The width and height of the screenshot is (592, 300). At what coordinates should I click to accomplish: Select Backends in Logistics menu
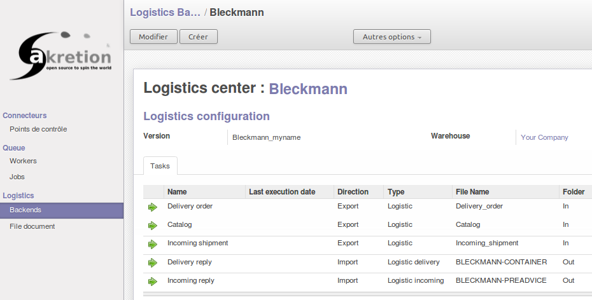click(x=62, y=210)
